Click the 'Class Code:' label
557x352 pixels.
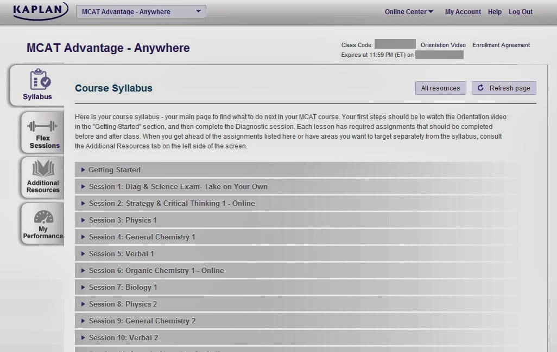pyautogui.click(x=357, y=45)
